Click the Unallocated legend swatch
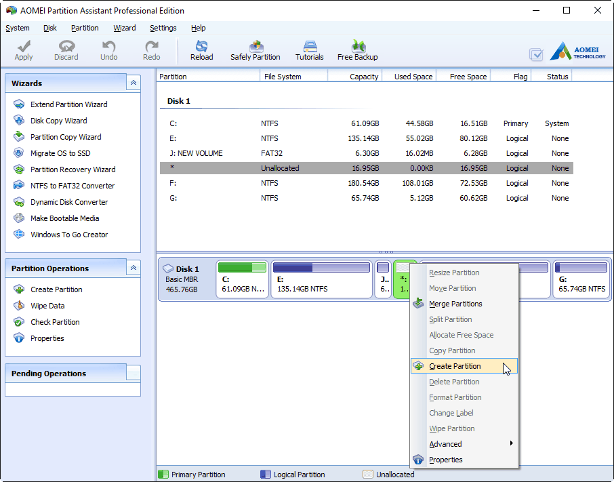This screenshot has height=482, width=614. point(368,474)
